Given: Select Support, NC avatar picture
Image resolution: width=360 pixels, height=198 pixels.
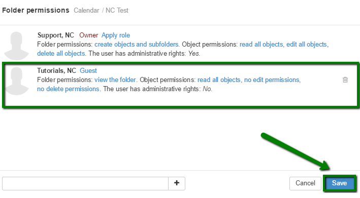Looking at the screenshot, I should click(x=16, y=46).
